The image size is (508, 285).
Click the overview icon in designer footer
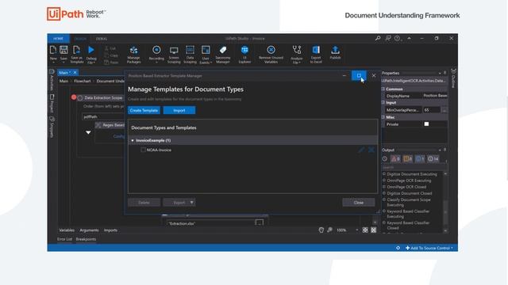(x=374, y=230)
